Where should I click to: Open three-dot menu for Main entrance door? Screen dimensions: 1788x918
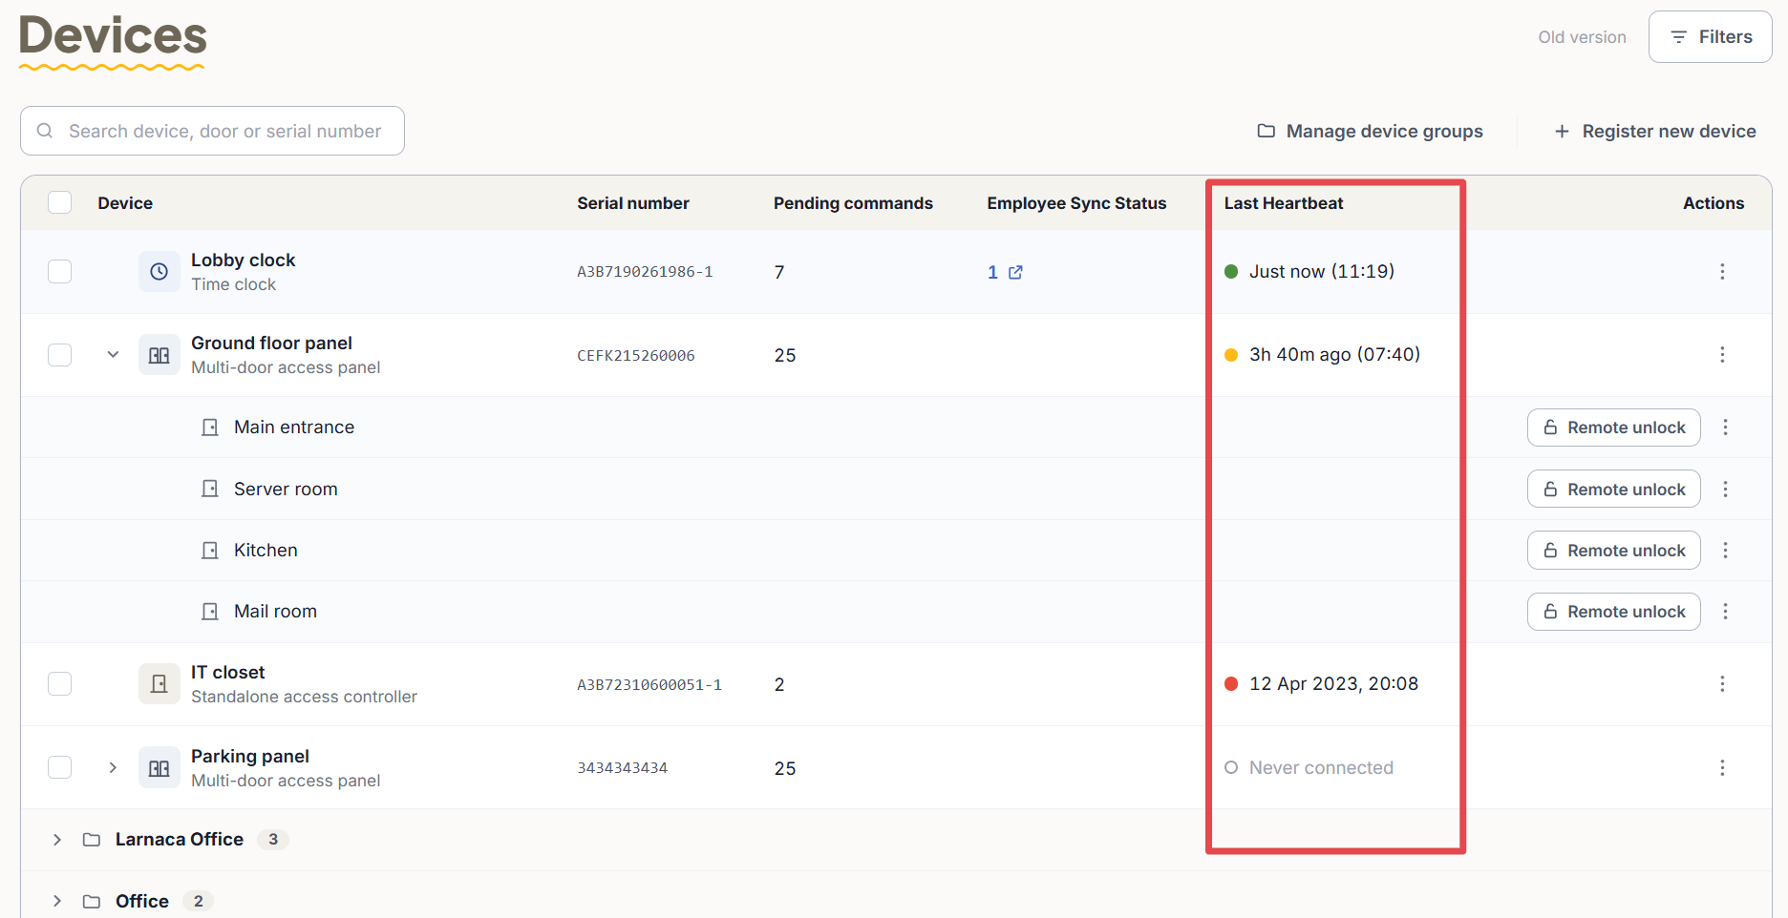[1725, 428]
